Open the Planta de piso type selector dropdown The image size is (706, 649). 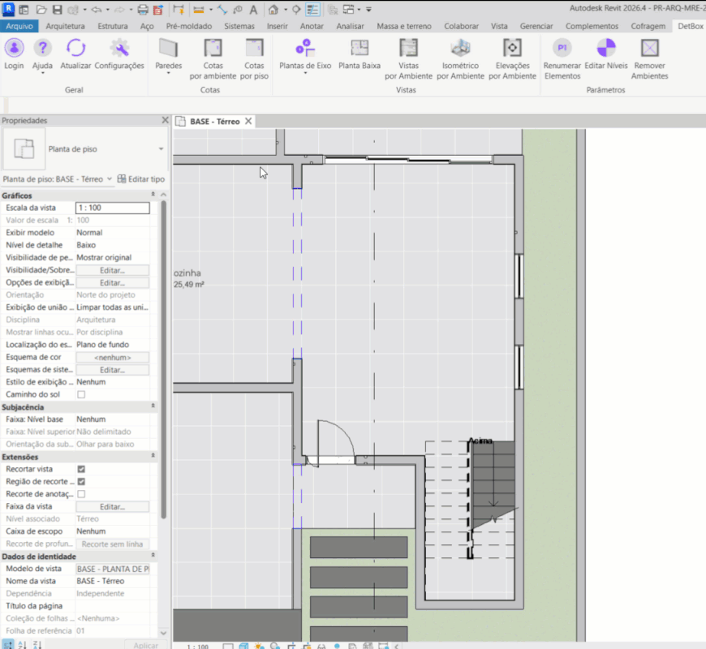[x=161, y=149]
